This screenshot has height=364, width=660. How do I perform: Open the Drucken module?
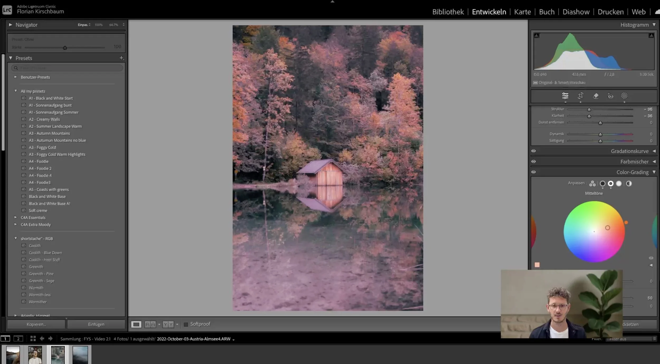pyautogui.click(x=610, y=12)
